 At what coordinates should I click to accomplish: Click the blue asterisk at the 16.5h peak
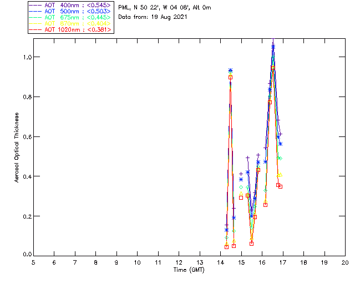click(x=273, y=47)
